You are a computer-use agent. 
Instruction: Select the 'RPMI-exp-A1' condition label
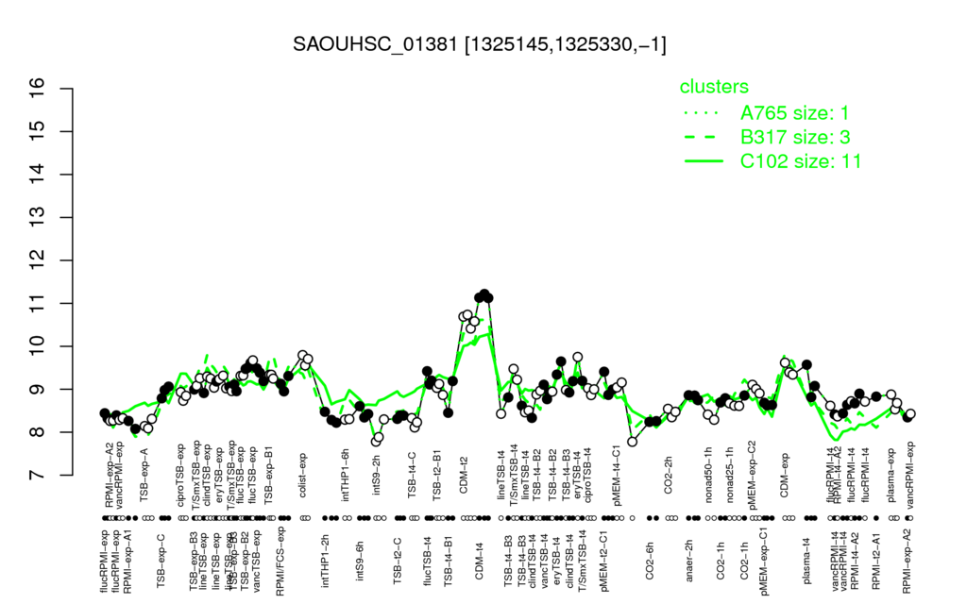tap(127, 561)
